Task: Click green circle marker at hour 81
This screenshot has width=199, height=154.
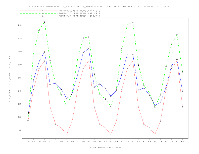Action: (177, 35)
